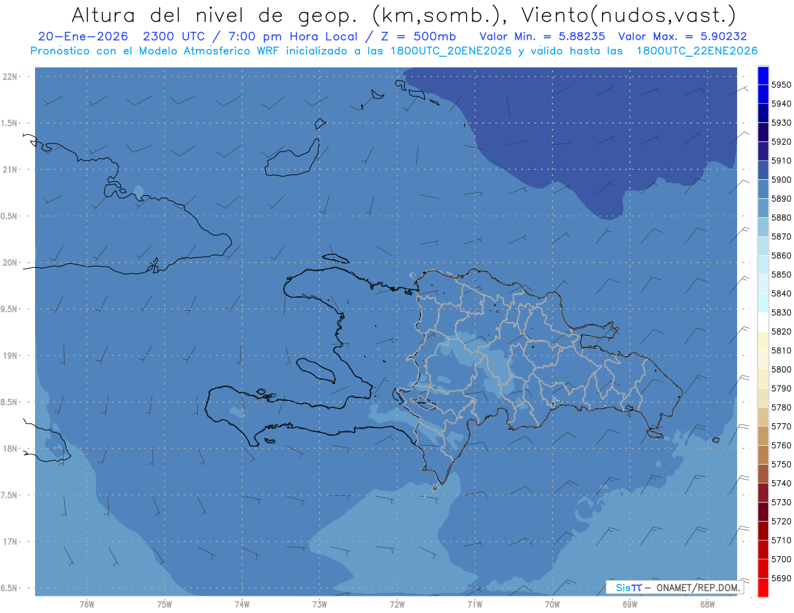This screenshot has height=613, width=794.
Task: Click the '5700' legend value
Action: [781, 559]
